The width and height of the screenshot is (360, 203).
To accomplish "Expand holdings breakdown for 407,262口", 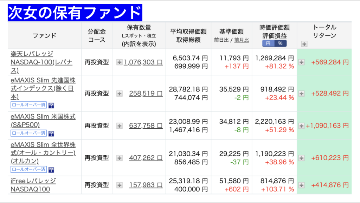I will click(120, 158).
